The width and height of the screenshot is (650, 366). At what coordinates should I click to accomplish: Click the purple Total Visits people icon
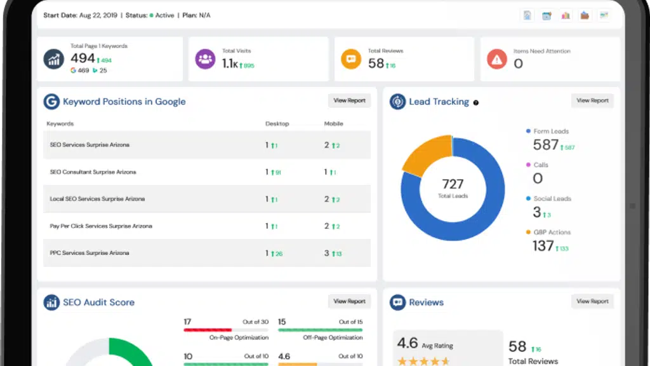click(205, 59)
